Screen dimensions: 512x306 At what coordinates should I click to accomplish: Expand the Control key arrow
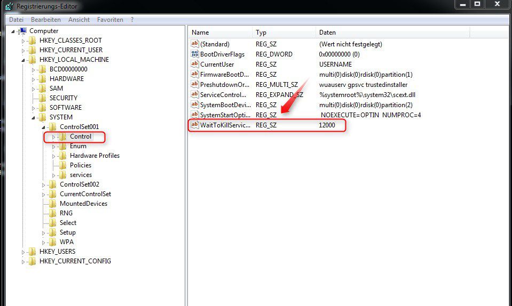point(53,137)
